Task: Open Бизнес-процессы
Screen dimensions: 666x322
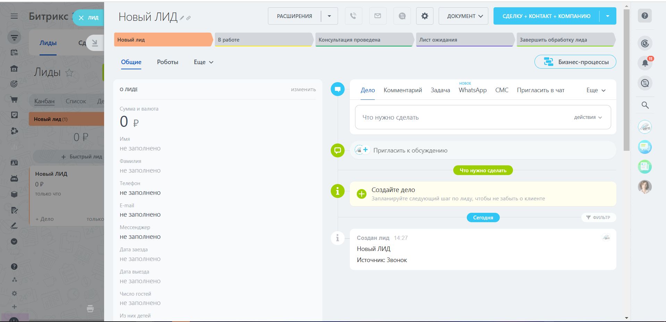Action: point(575,62)
